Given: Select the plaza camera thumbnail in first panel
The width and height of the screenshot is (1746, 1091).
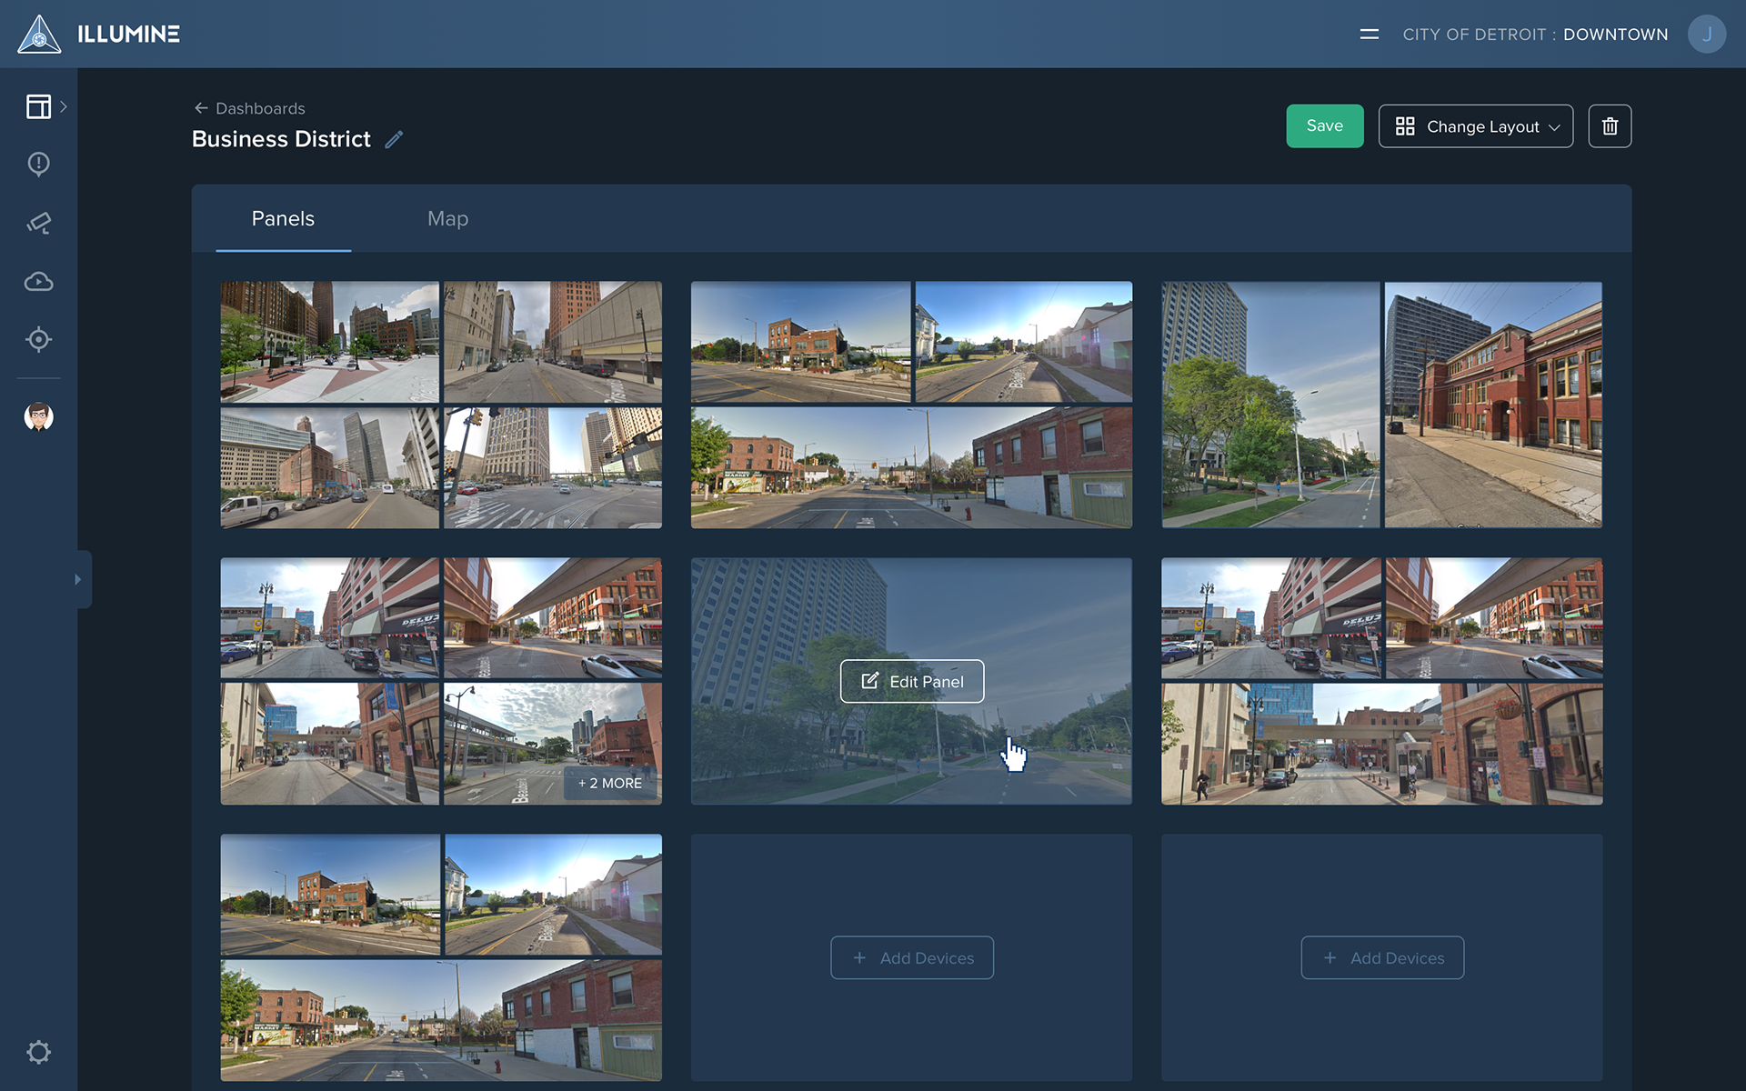Looking at the screenshot, I should pos(329,342).
